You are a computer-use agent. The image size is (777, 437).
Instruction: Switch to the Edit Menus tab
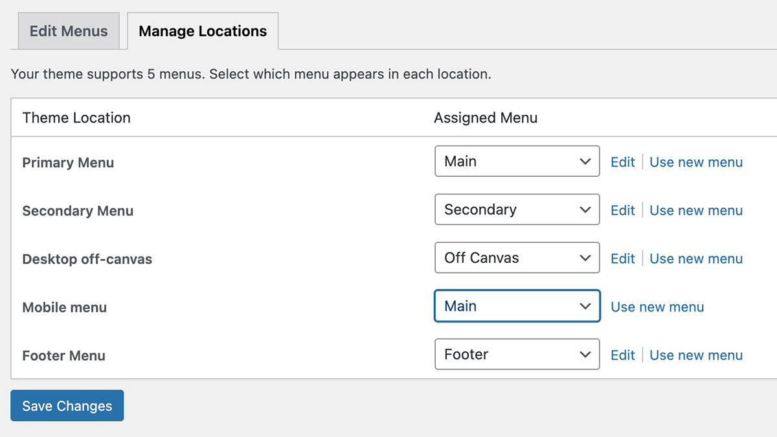[69, 31]
